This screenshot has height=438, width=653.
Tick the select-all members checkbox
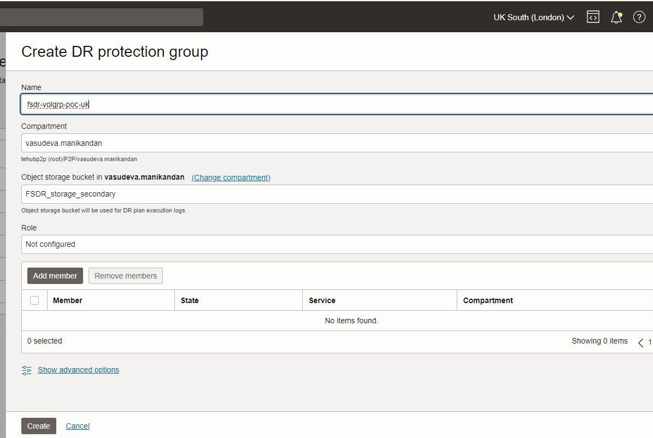(34, 300)
